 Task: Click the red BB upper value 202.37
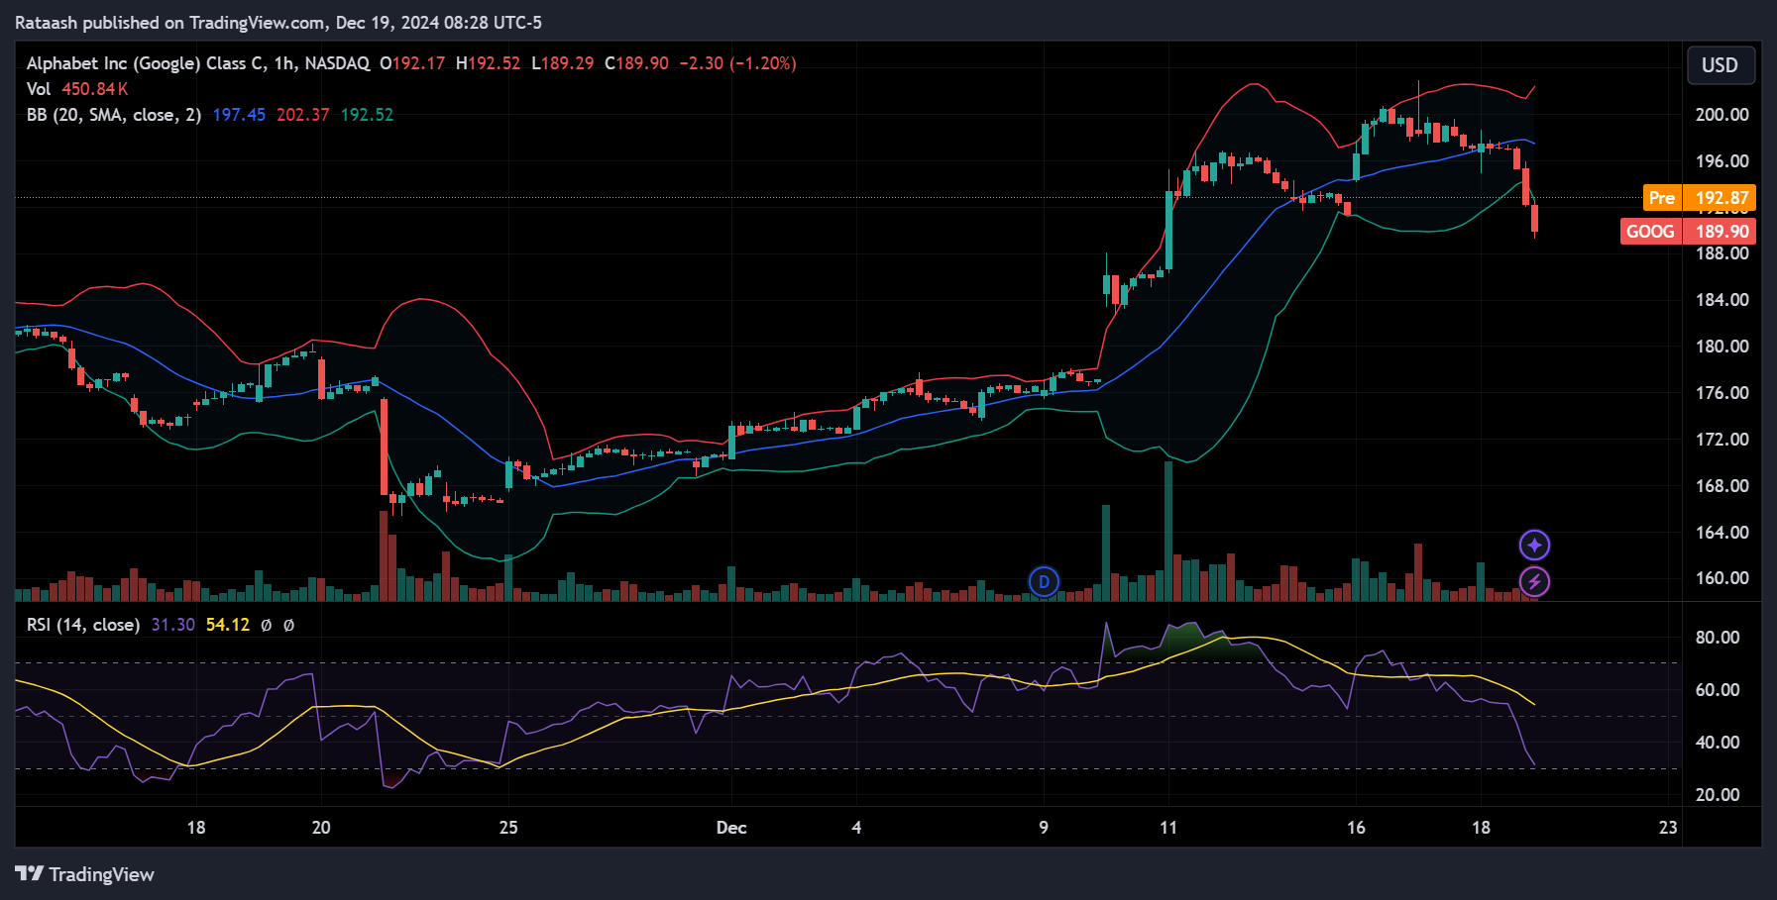tap(302, 115)
